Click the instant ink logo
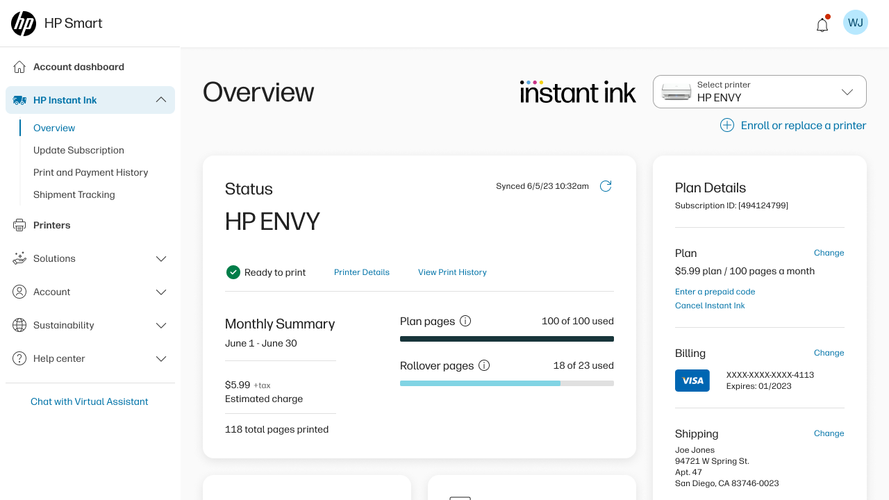Image resolution: width=889 pixels, height=500 pixels. point(578,92)
